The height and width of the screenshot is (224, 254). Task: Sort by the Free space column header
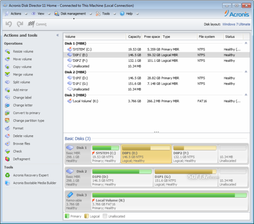(x=152, y=37)
